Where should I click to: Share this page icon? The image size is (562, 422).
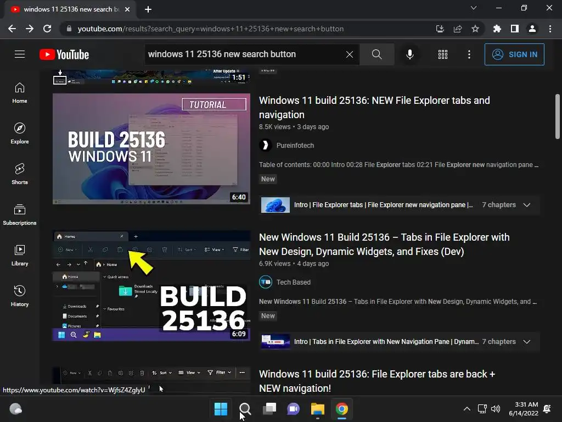pos(458,29)
